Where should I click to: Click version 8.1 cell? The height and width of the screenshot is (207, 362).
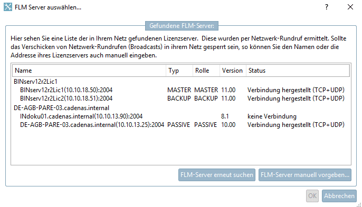(x=225, y=116)
